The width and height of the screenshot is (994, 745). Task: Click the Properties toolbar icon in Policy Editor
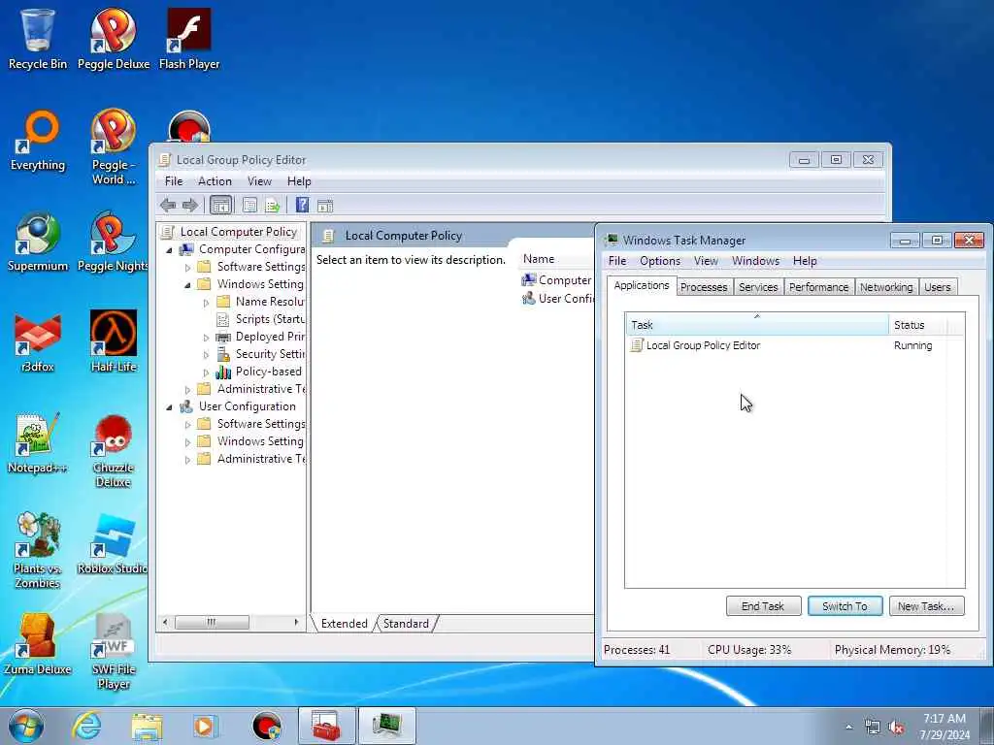click(x=249, y=206)
